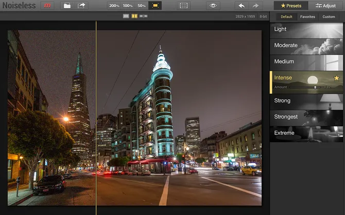Click the red batch processing icon
The height and width of the screenshot is (215, 345).
[47, 6]
